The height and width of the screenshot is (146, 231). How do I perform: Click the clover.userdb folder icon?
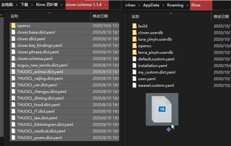pos(134,33)
